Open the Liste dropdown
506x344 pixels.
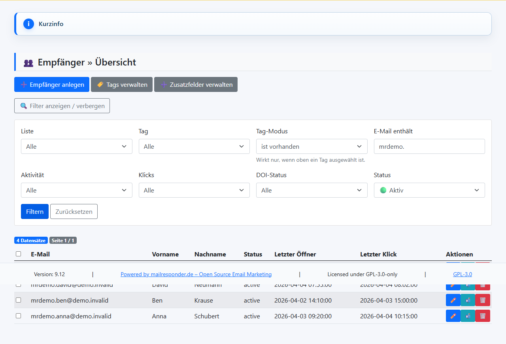76,146
